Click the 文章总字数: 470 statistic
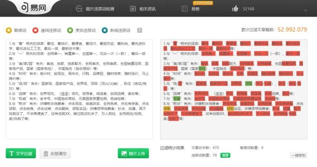Viewport: 317px width, 167px height. pos(205,148)
